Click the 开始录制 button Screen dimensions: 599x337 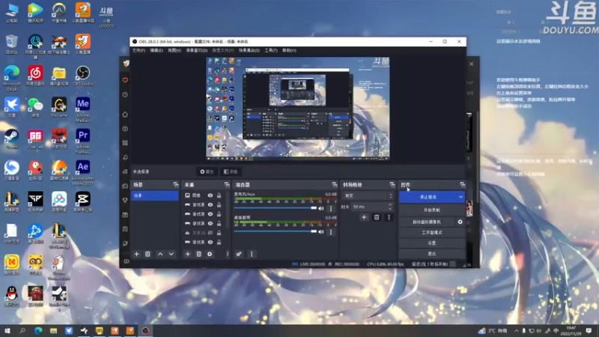point(432,210)
